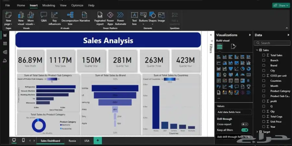Select the Electronic legend color marker

click(61, 125)
